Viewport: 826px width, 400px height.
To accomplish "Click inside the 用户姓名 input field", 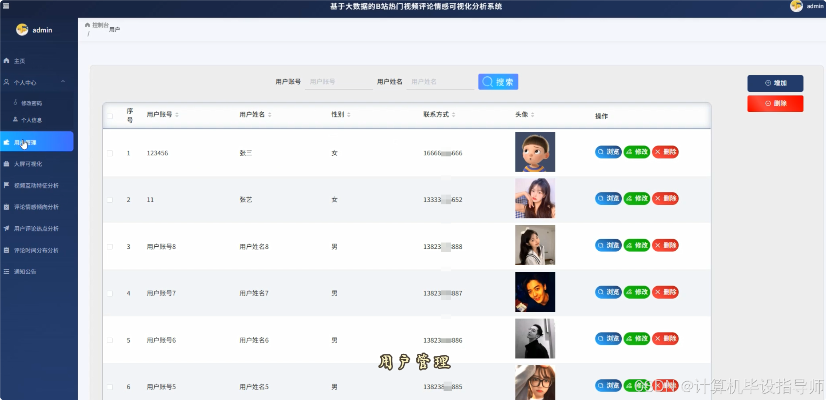I will (440, 81).
